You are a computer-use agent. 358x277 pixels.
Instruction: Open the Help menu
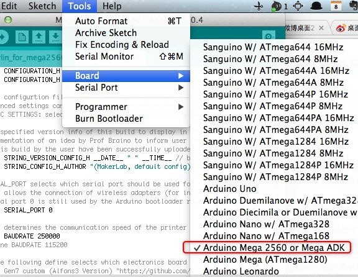[112, 6]
